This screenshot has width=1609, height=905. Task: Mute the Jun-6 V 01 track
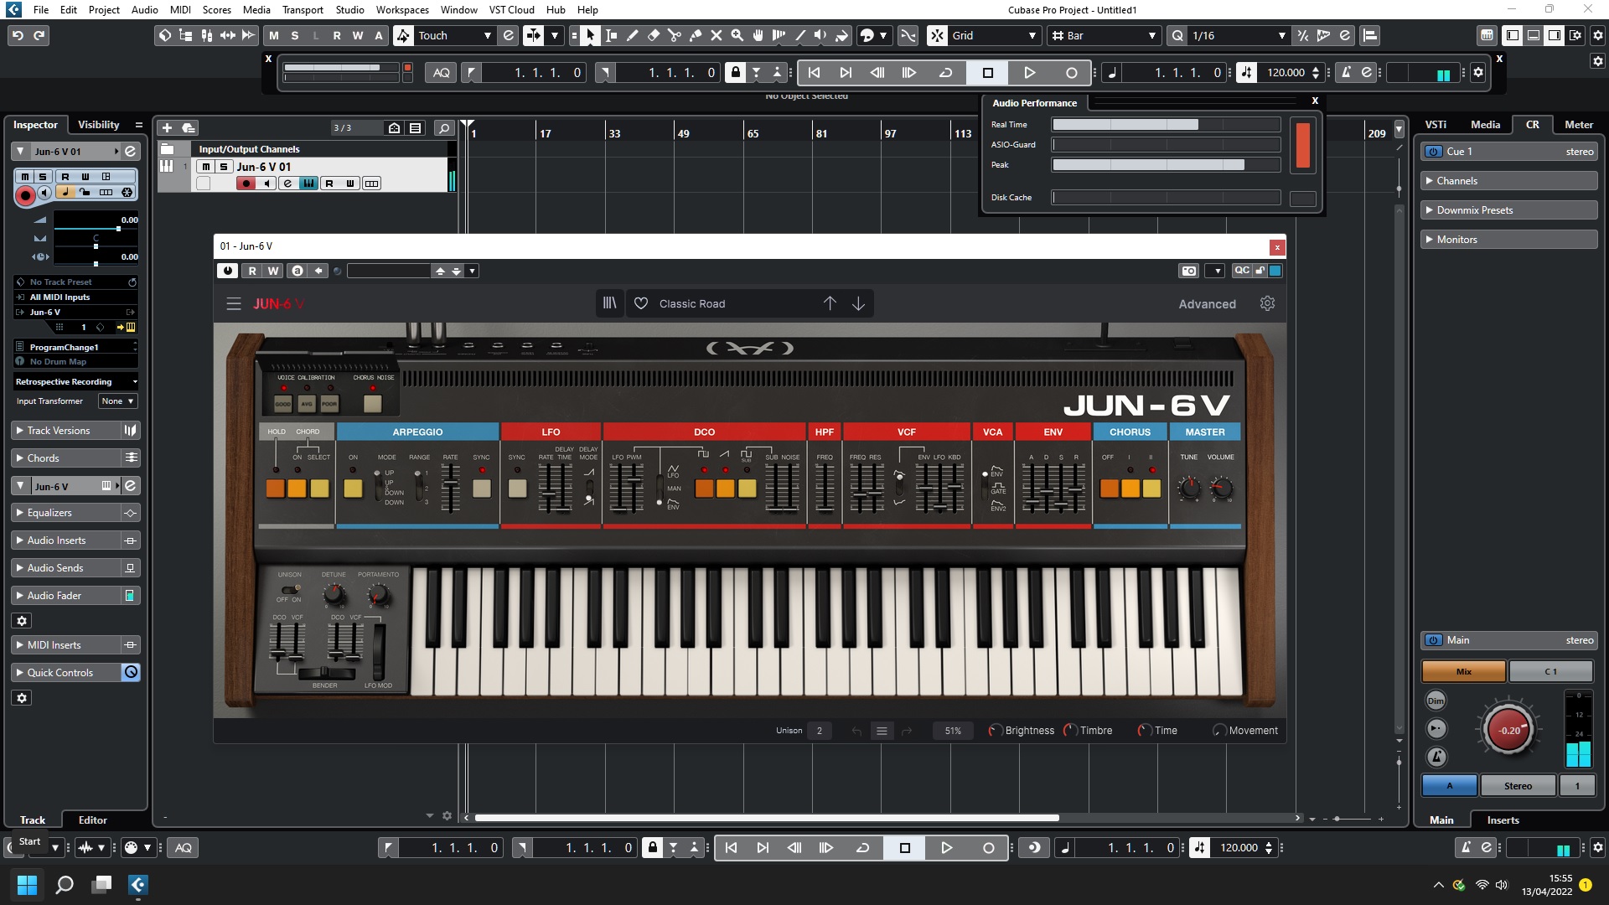(206, 167)
